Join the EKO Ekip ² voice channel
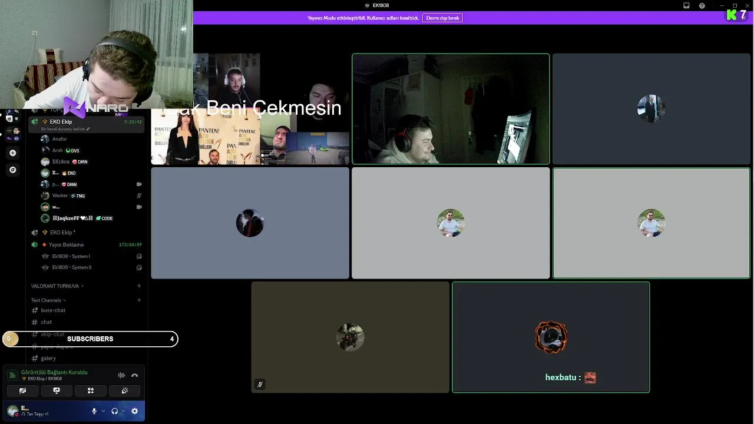This screenshot has height=424, width=754. [87, 233]
